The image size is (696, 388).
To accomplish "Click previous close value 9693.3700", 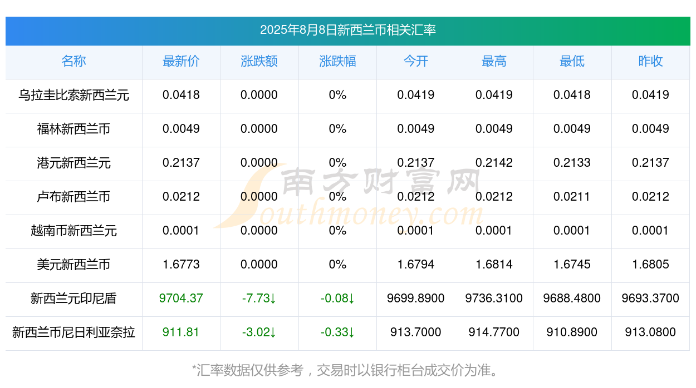I will (650, 299).
